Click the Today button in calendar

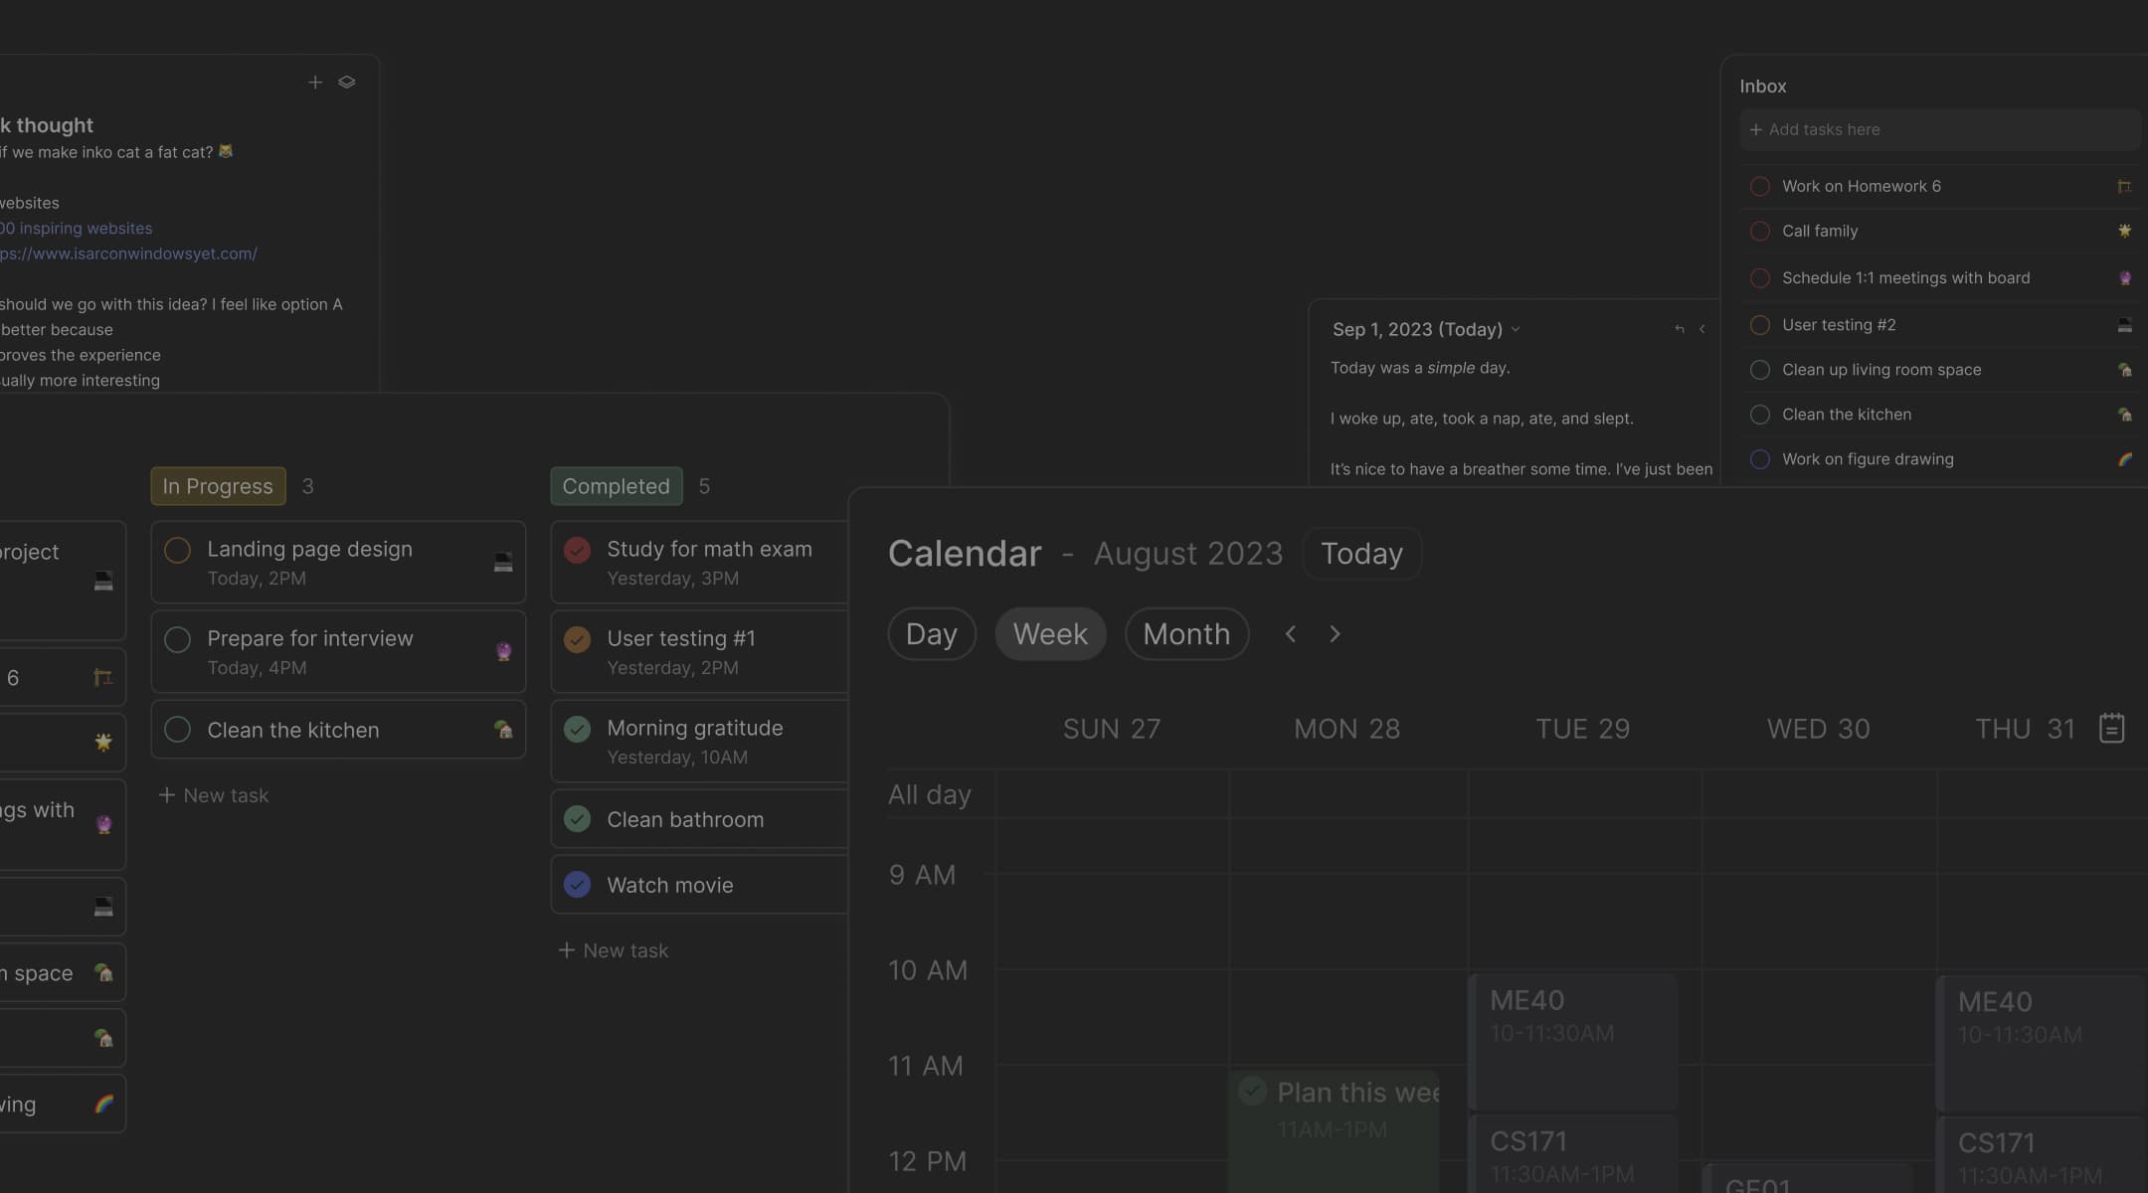pos(1360,554)
